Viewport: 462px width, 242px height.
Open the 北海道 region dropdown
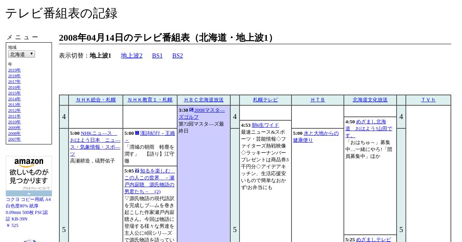click(22, 54)
